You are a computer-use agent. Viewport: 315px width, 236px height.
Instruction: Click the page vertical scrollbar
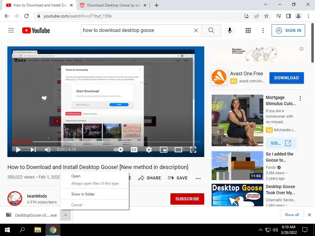(x=313, y=43)
